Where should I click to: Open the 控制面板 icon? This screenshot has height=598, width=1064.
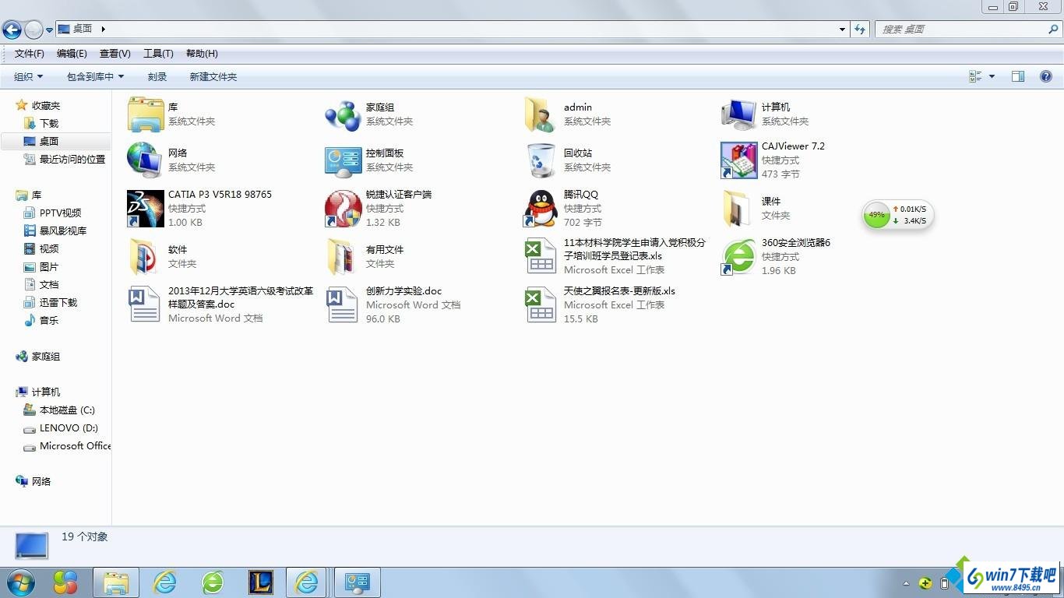click(344, 160)
